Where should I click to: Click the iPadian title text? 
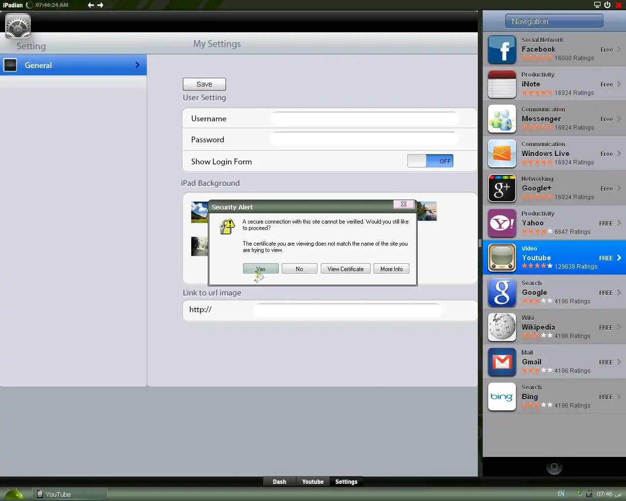tap(13, 5)
